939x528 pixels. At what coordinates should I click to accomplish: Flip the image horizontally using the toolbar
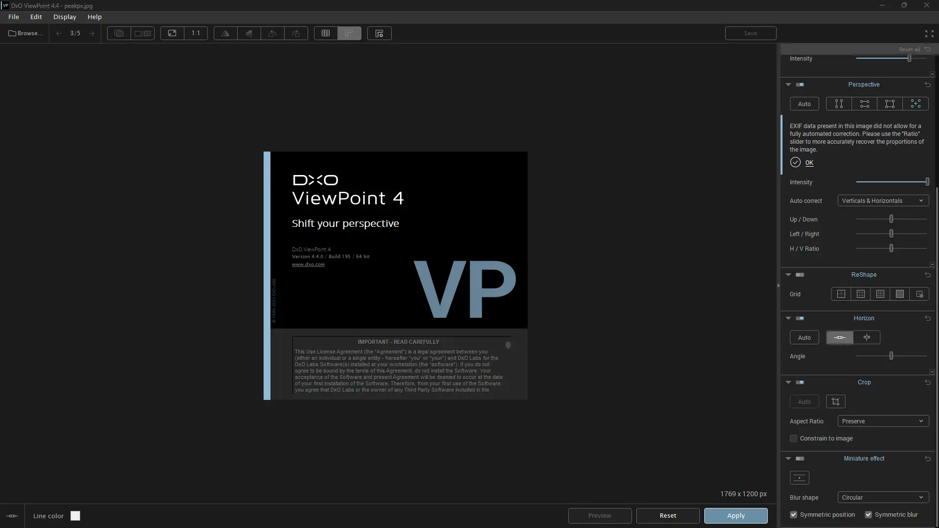225,33
